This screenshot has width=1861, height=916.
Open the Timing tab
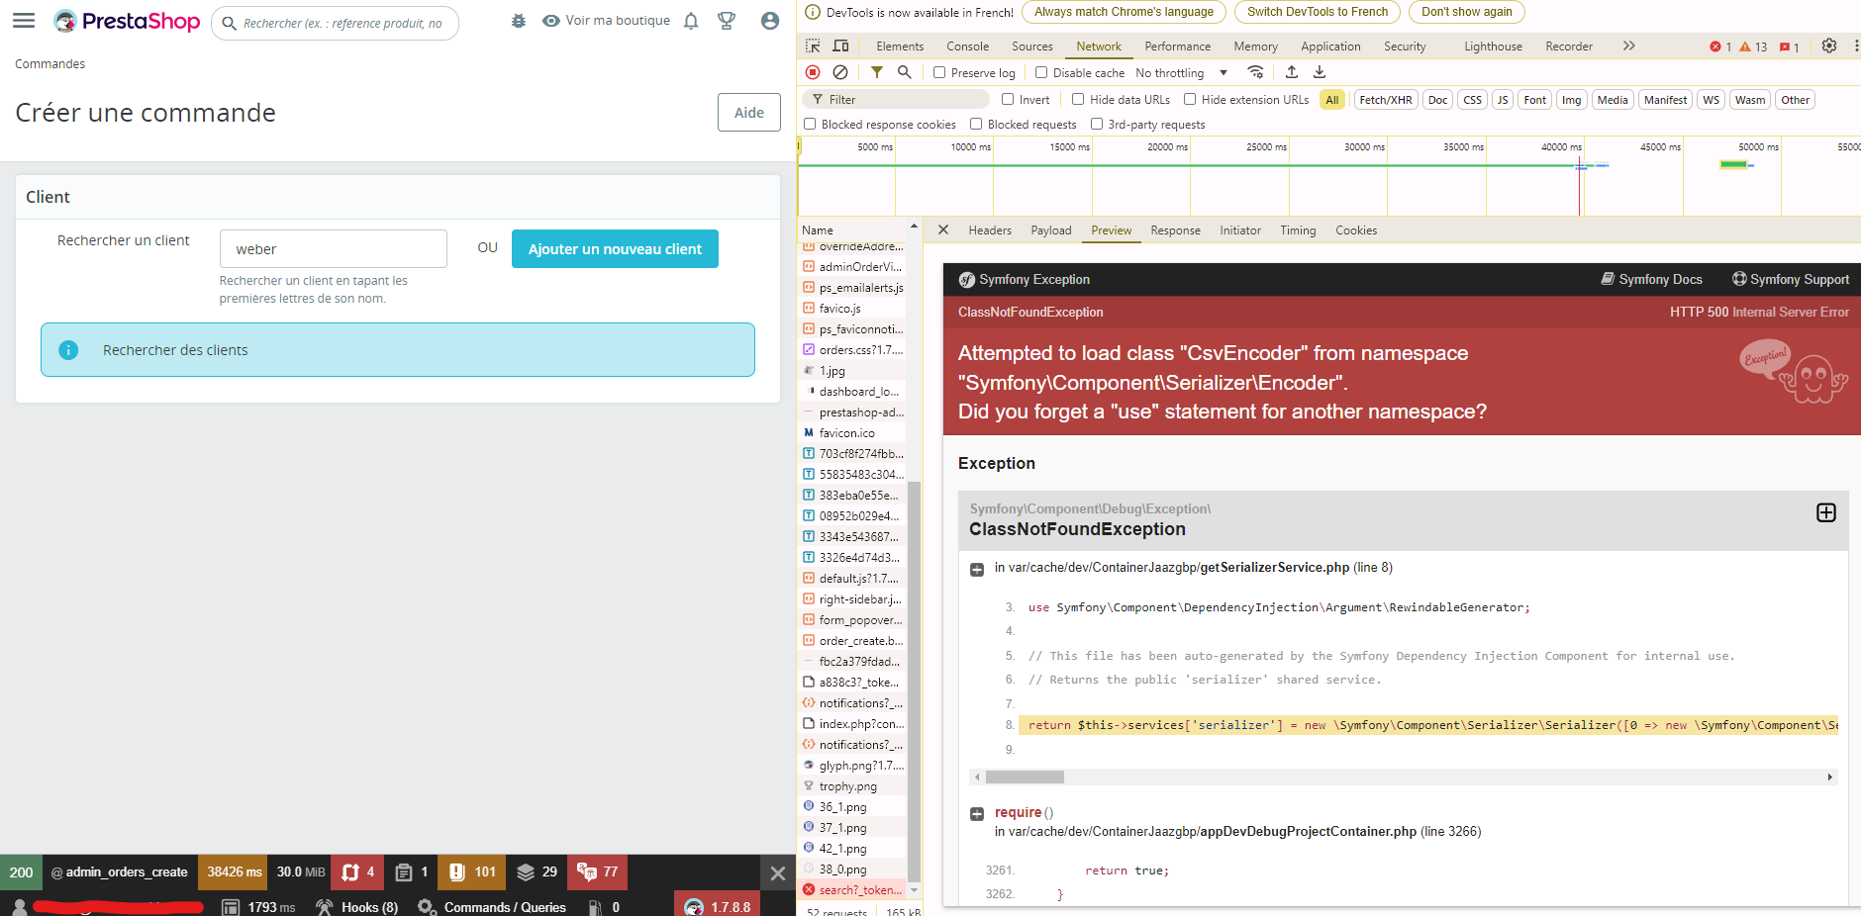(x=1298, y=230)
